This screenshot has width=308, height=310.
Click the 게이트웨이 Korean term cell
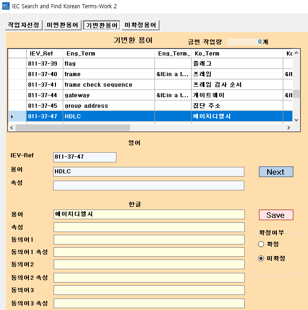pos(237,95)
